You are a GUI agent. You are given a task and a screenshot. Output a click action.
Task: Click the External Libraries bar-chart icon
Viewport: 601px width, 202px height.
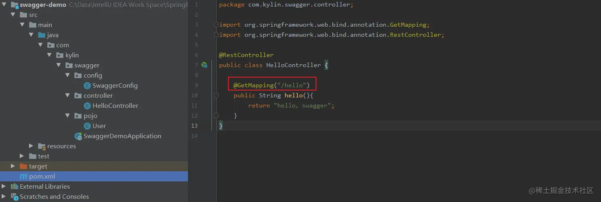coord(15,187)
